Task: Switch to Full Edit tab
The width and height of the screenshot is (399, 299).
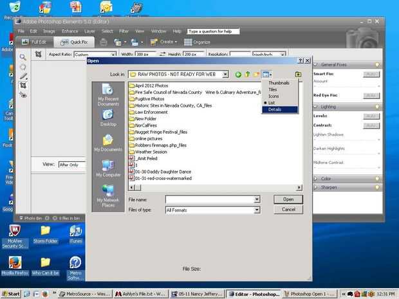Action: point(34,42)
